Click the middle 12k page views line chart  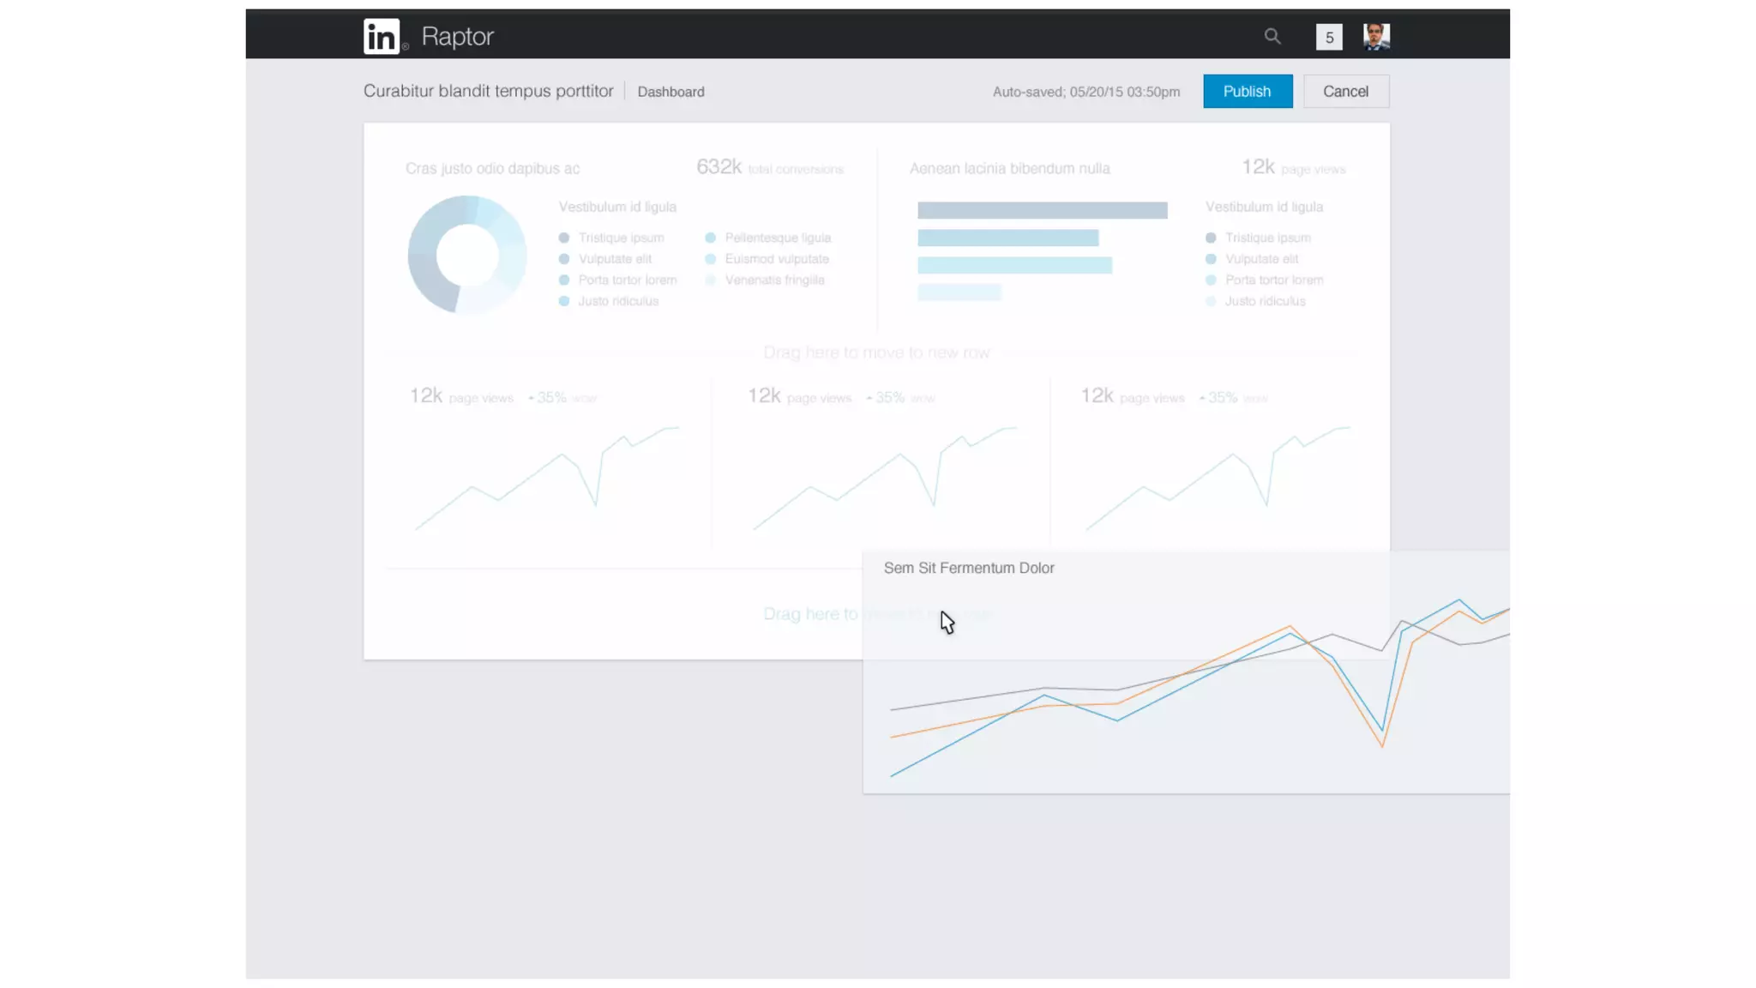(x=884, y=476)
